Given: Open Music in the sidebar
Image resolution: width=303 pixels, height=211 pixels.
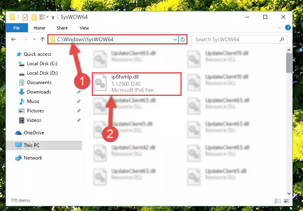Looking at the screenshot, I should pos(33,101).
